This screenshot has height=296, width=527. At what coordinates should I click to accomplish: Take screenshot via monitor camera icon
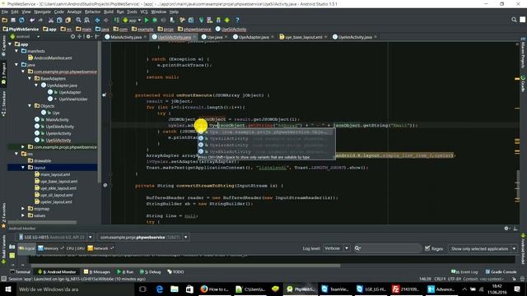(12, 247)
